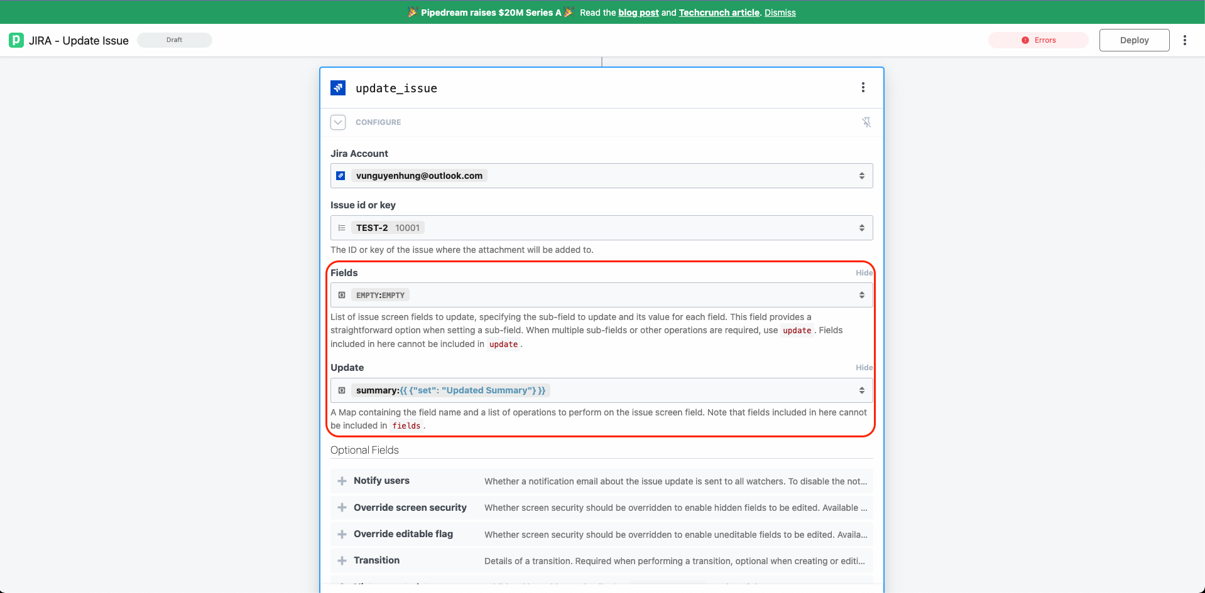
Task: Click the plus icon next to Notify users
Action: tap(342, 481)
